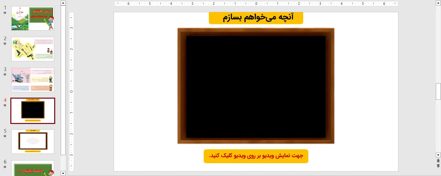
Task: Click the main vertical scrollbar thumb
Action: pos(438,92)
